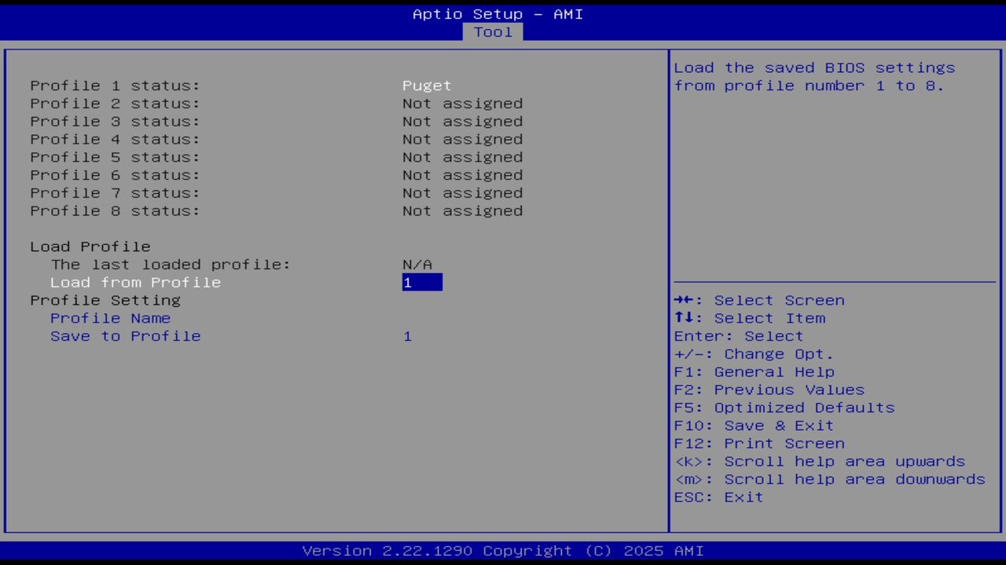This screenshot has width=1006, height=565.
Task: Click the Load Profile section header
Action: pos(90,246)
